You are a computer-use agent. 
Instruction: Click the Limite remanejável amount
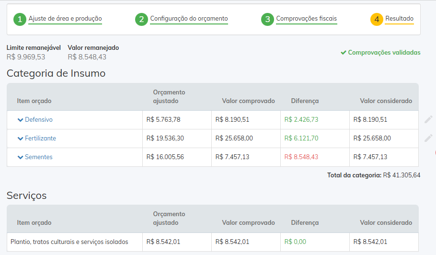pos(26,57)
